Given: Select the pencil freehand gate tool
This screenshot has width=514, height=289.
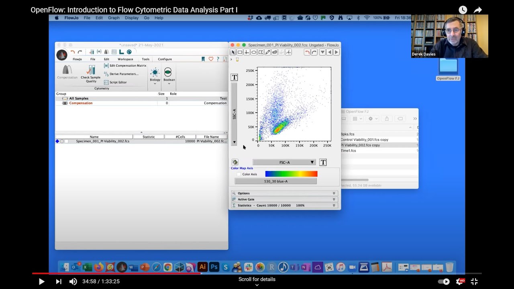Looking at the screenshot, I should click(x=267, y=52).
